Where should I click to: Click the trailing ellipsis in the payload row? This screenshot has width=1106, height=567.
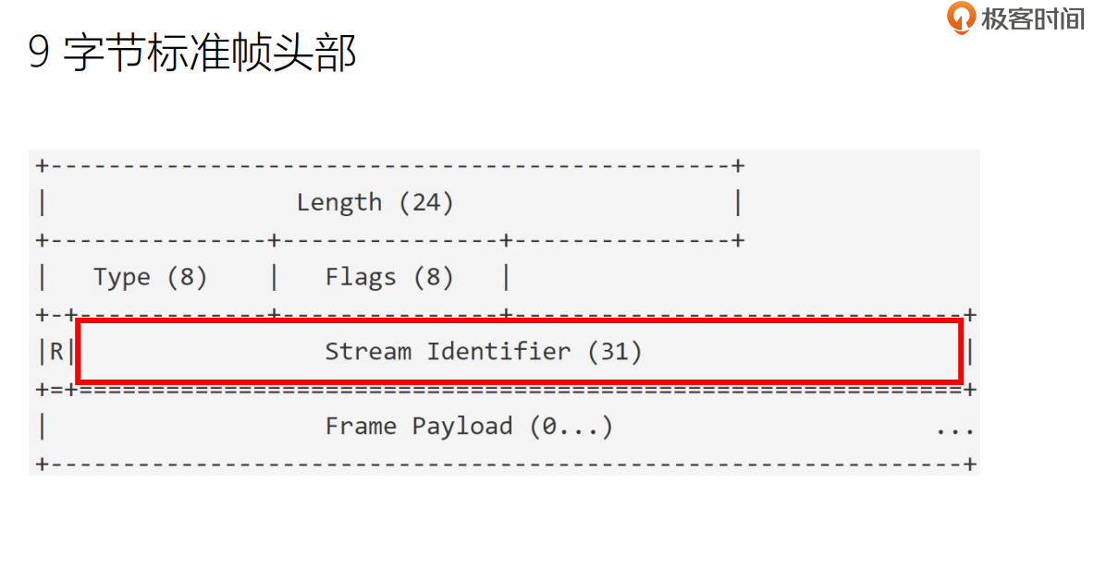tap(954, 429)
